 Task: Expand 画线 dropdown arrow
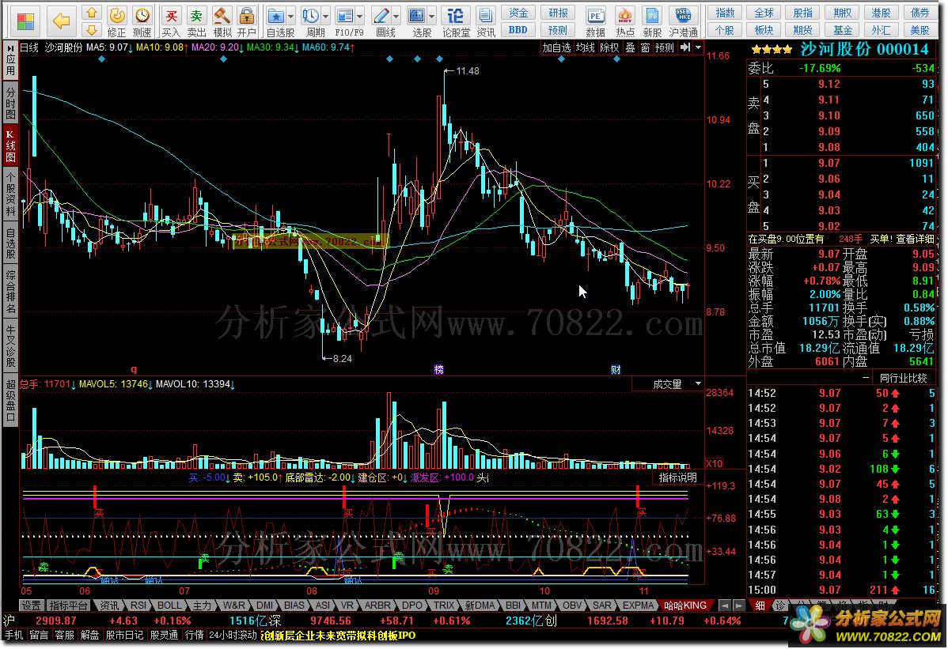pyautogui.click(x=396, y=17)
